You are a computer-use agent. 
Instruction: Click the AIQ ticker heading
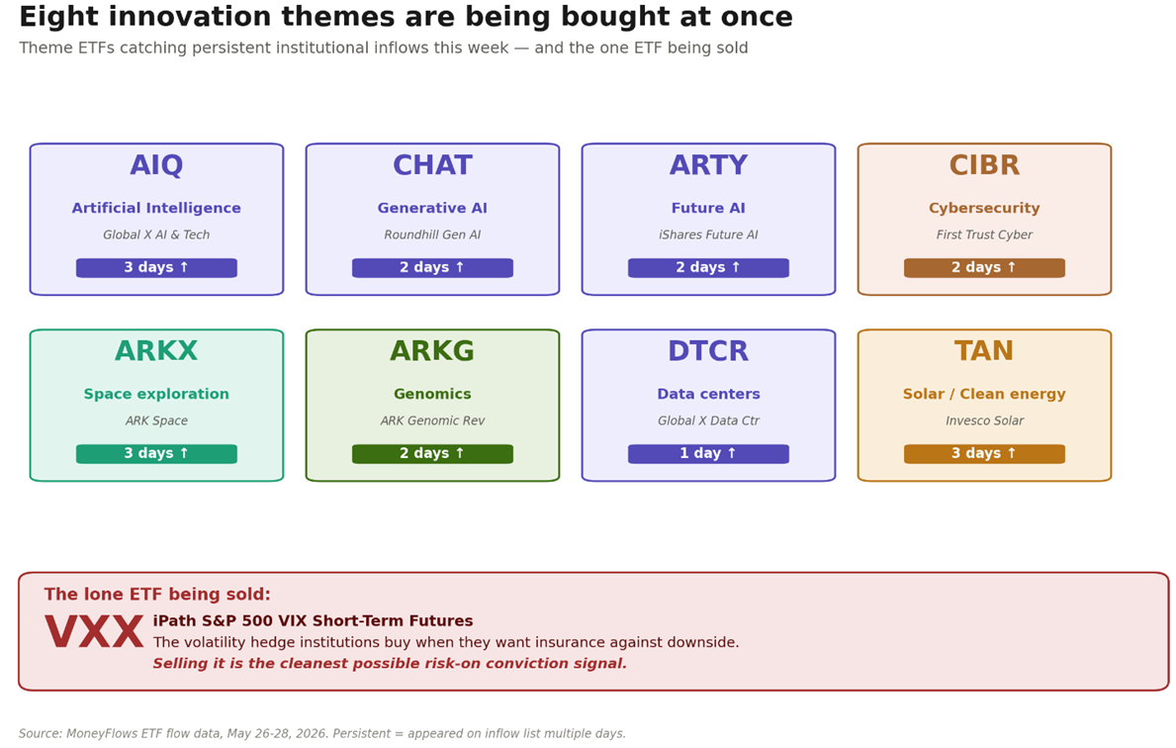click(156, 165)
